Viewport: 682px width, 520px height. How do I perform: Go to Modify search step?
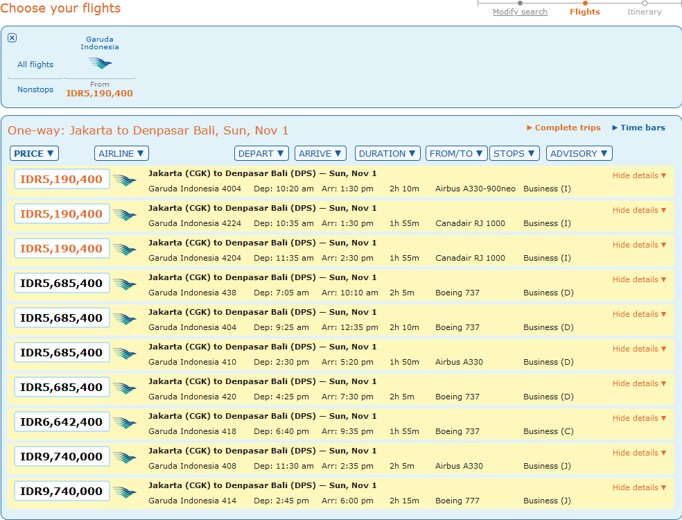coord(520,12)
